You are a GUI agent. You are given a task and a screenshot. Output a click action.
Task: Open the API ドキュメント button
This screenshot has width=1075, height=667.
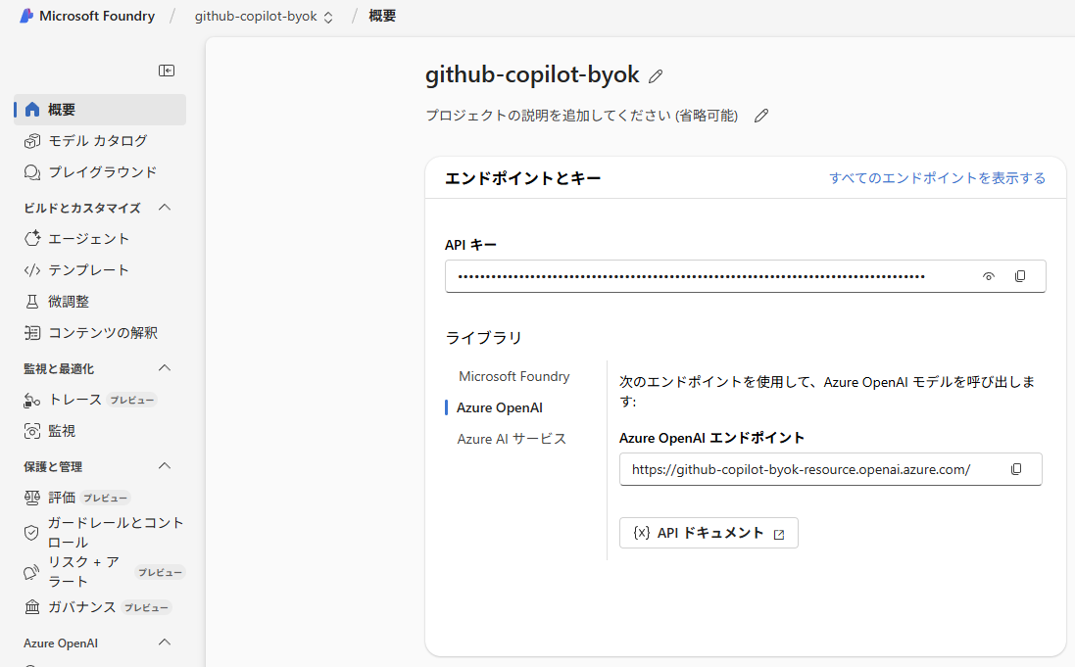pyautogui.click(x=709, y=533)
